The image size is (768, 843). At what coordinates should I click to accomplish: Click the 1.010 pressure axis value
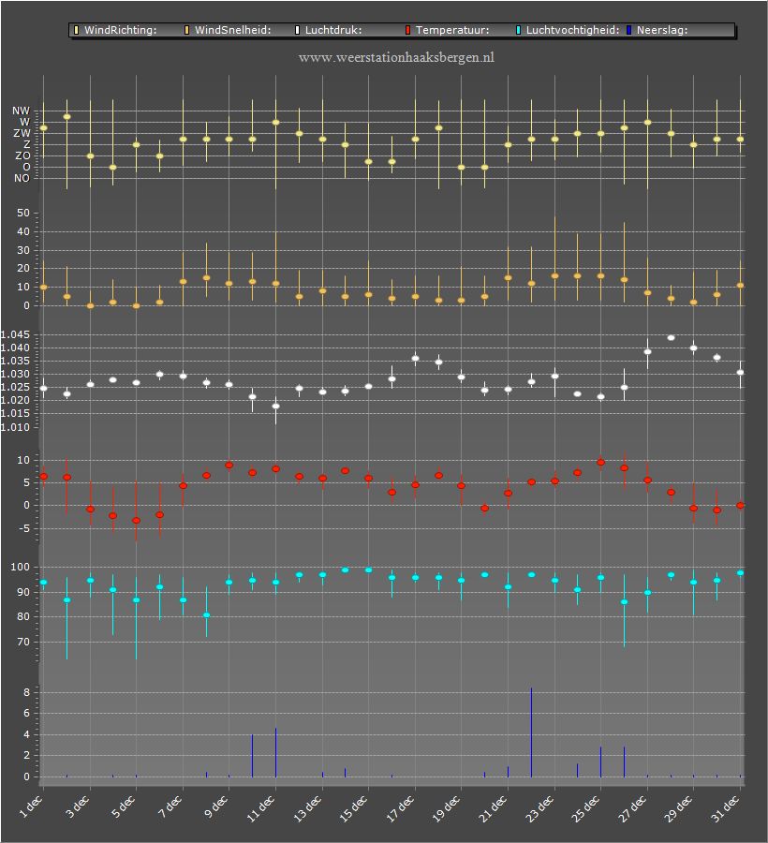point(15,427)
